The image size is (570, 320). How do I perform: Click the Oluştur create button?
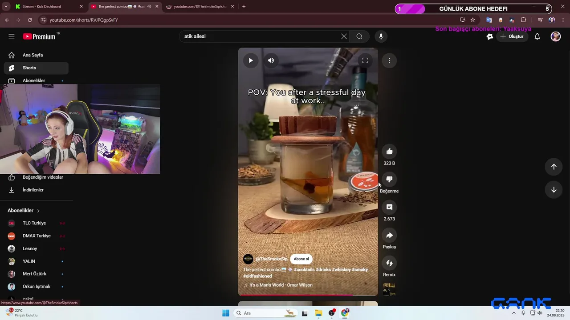click(512, 36)
